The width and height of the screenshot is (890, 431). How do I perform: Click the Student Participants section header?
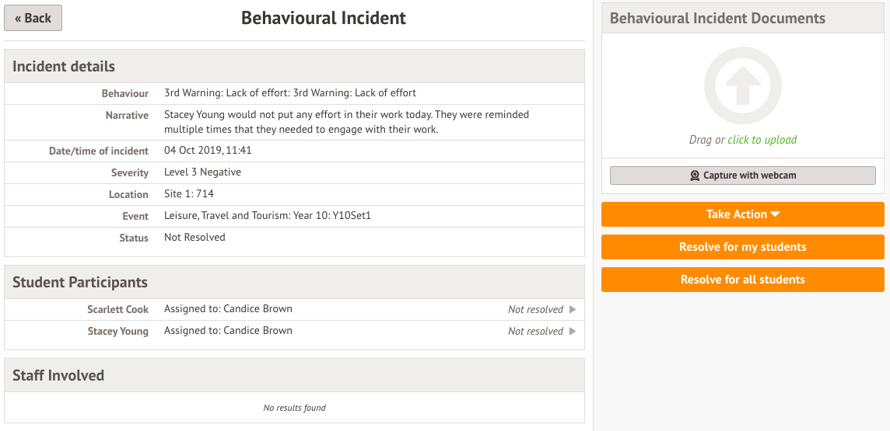click(80, 283)
